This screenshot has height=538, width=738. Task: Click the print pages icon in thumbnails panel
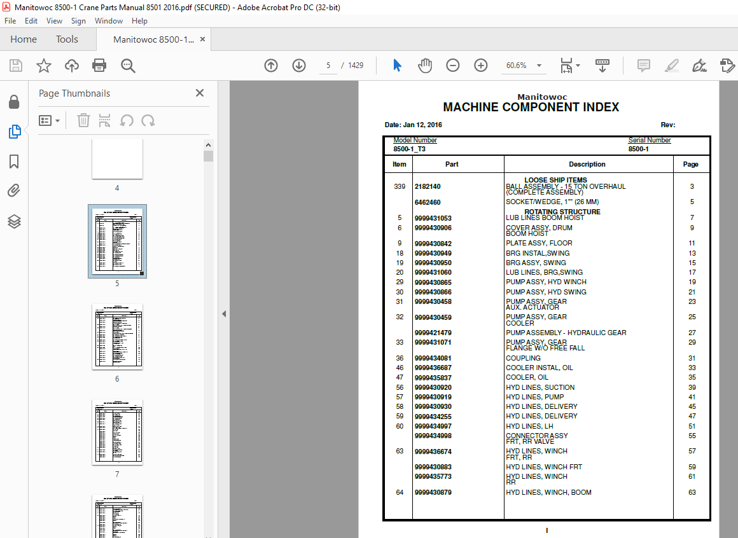pyautogui.click(x=104, y=120)
